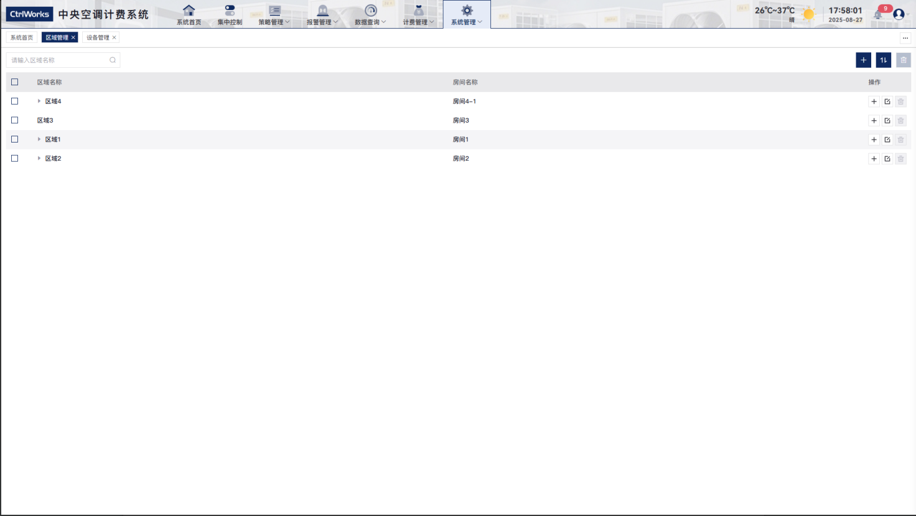The width and height of the screenshot is (916, 516).
Task: Click the home icon for 系统首页
Action: [189, 11]
